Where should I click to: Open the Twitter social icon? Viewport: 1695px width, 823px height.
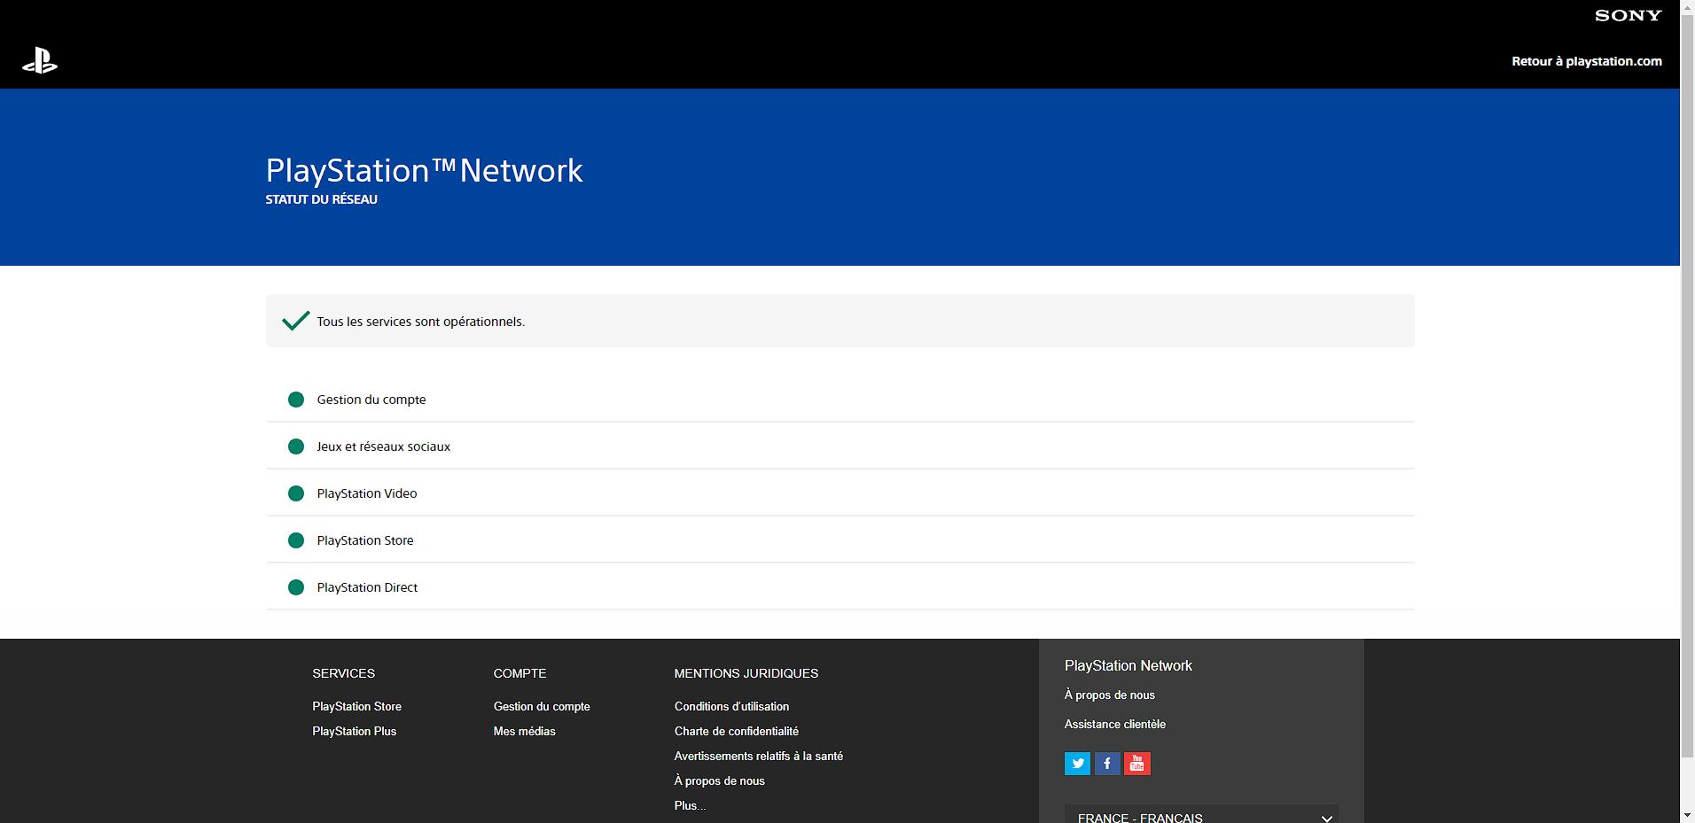(x=1077, y=763)
